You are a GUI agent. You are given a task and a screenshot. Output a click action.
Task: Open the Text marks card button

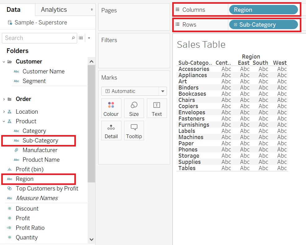pos(157,108)
